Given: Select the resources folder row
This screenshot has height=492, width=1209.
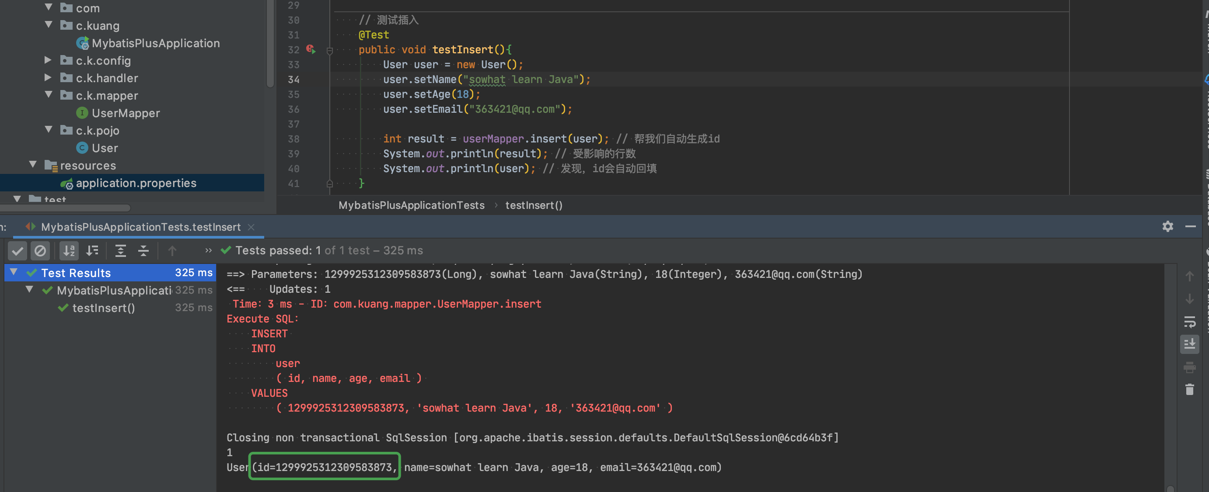Looking at the screenshot, I should coord(132,166).
